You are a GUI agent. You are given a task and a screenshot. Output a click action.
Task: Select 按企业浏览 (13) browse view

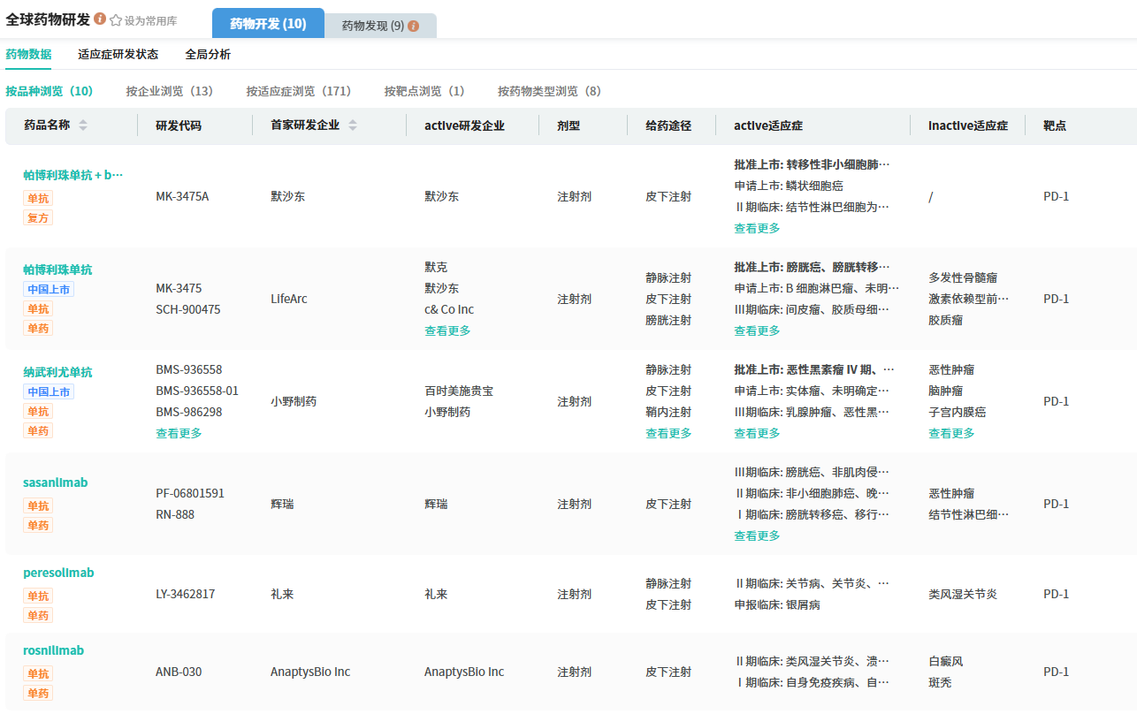coord(169,91)
